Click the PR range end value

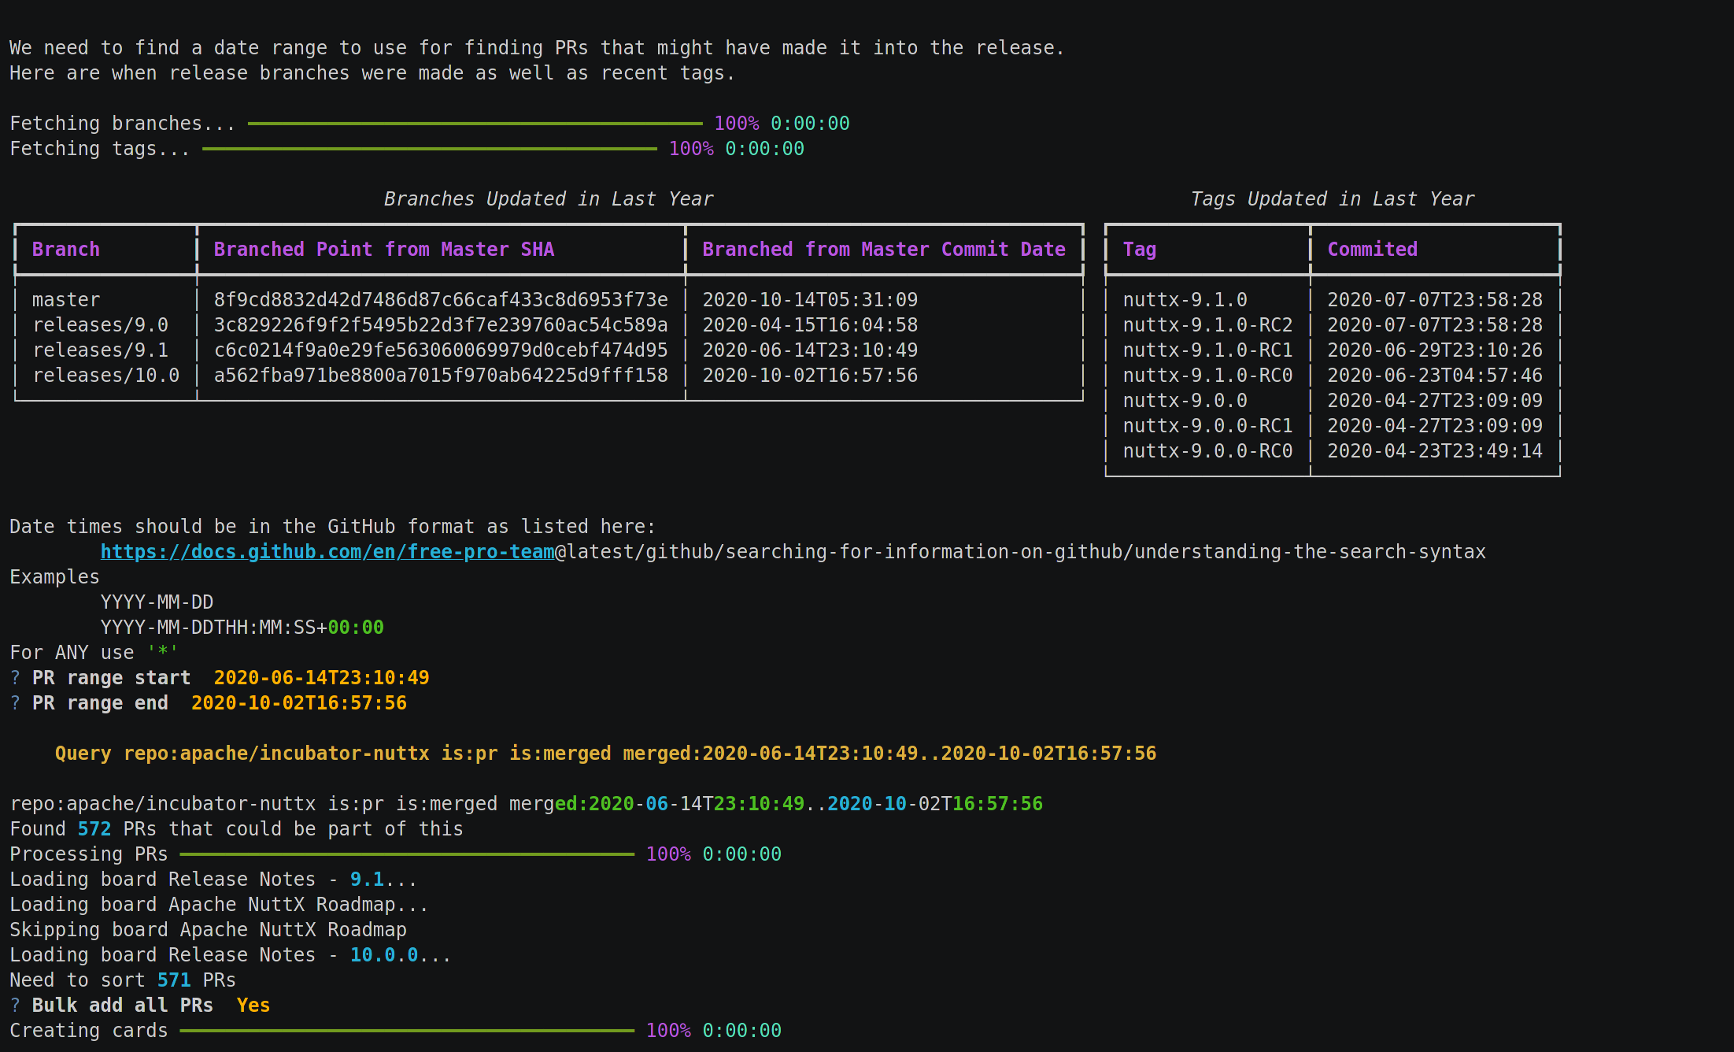pos(298,703)
